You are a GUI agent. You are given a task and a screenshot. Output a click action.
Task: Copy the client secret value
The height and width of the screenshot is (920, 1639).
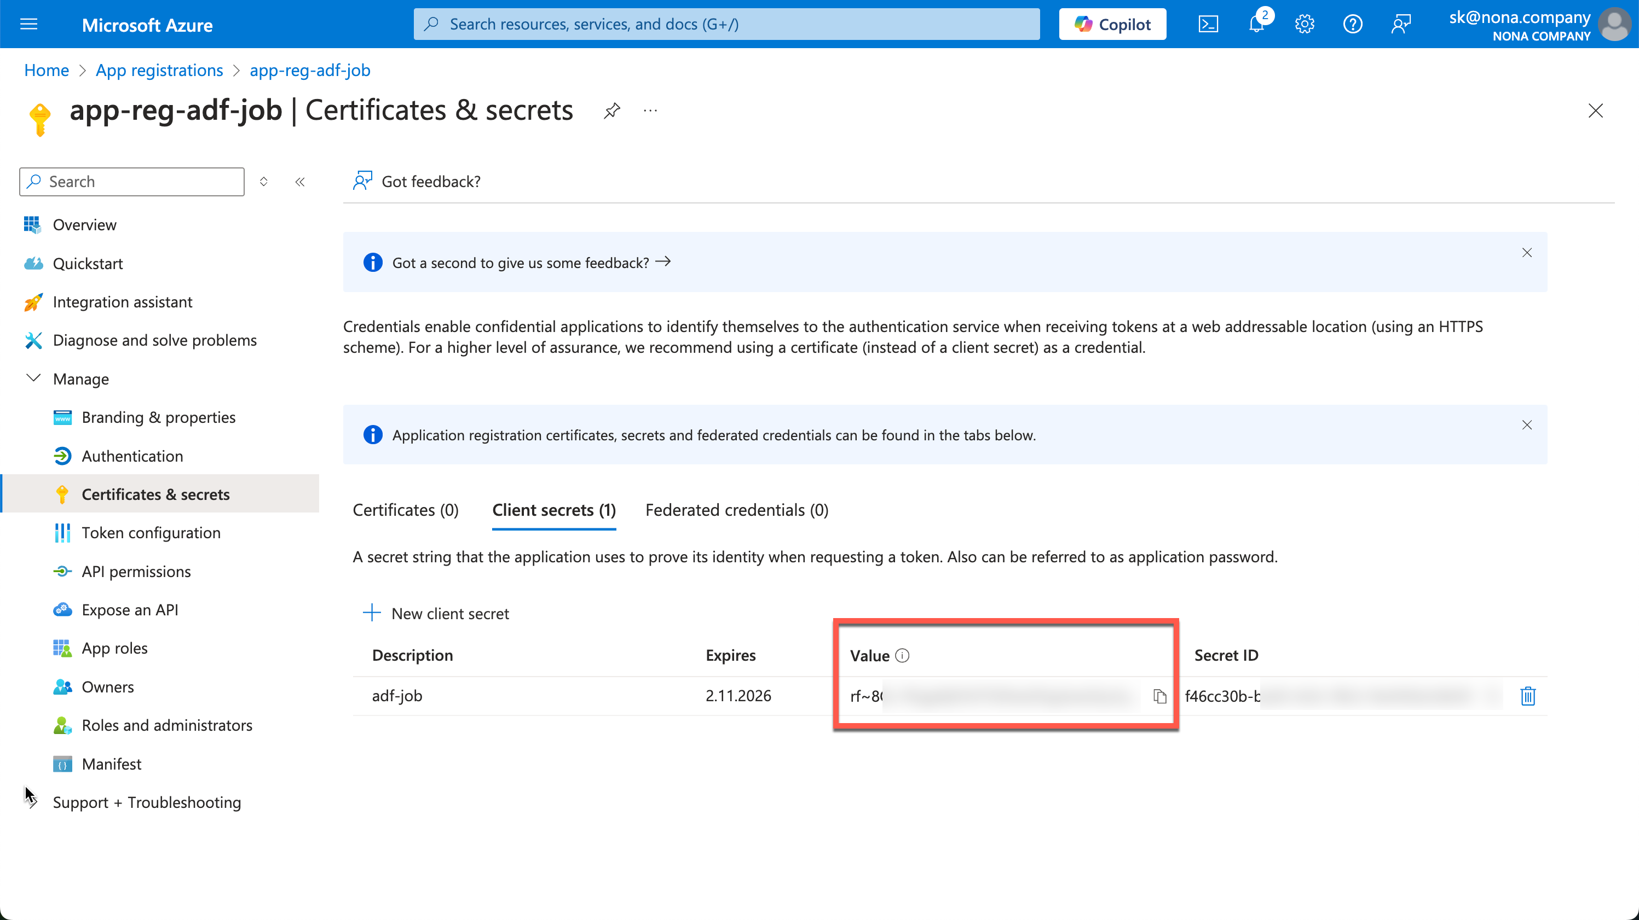[x=1159, y=696]
